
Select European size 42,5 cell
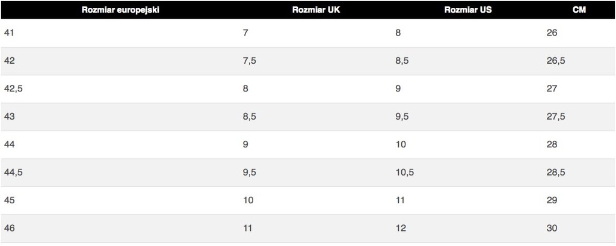[13, 89]
